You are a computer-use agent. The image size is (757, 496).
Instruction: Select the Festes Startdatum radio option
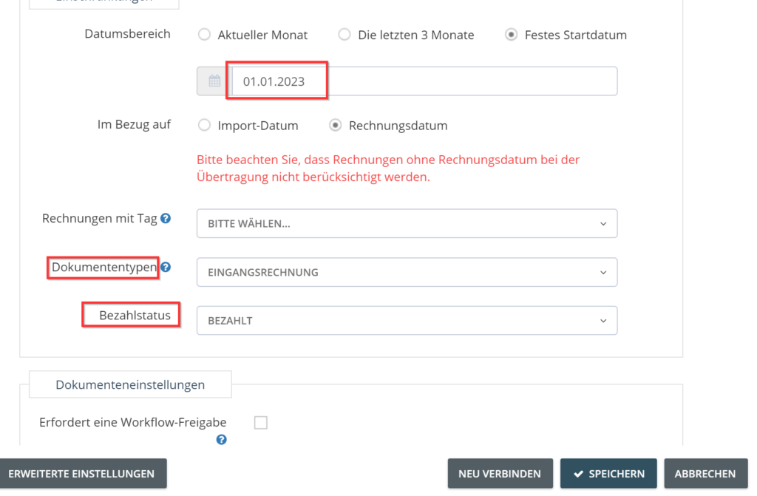click(x=512, y=35)
